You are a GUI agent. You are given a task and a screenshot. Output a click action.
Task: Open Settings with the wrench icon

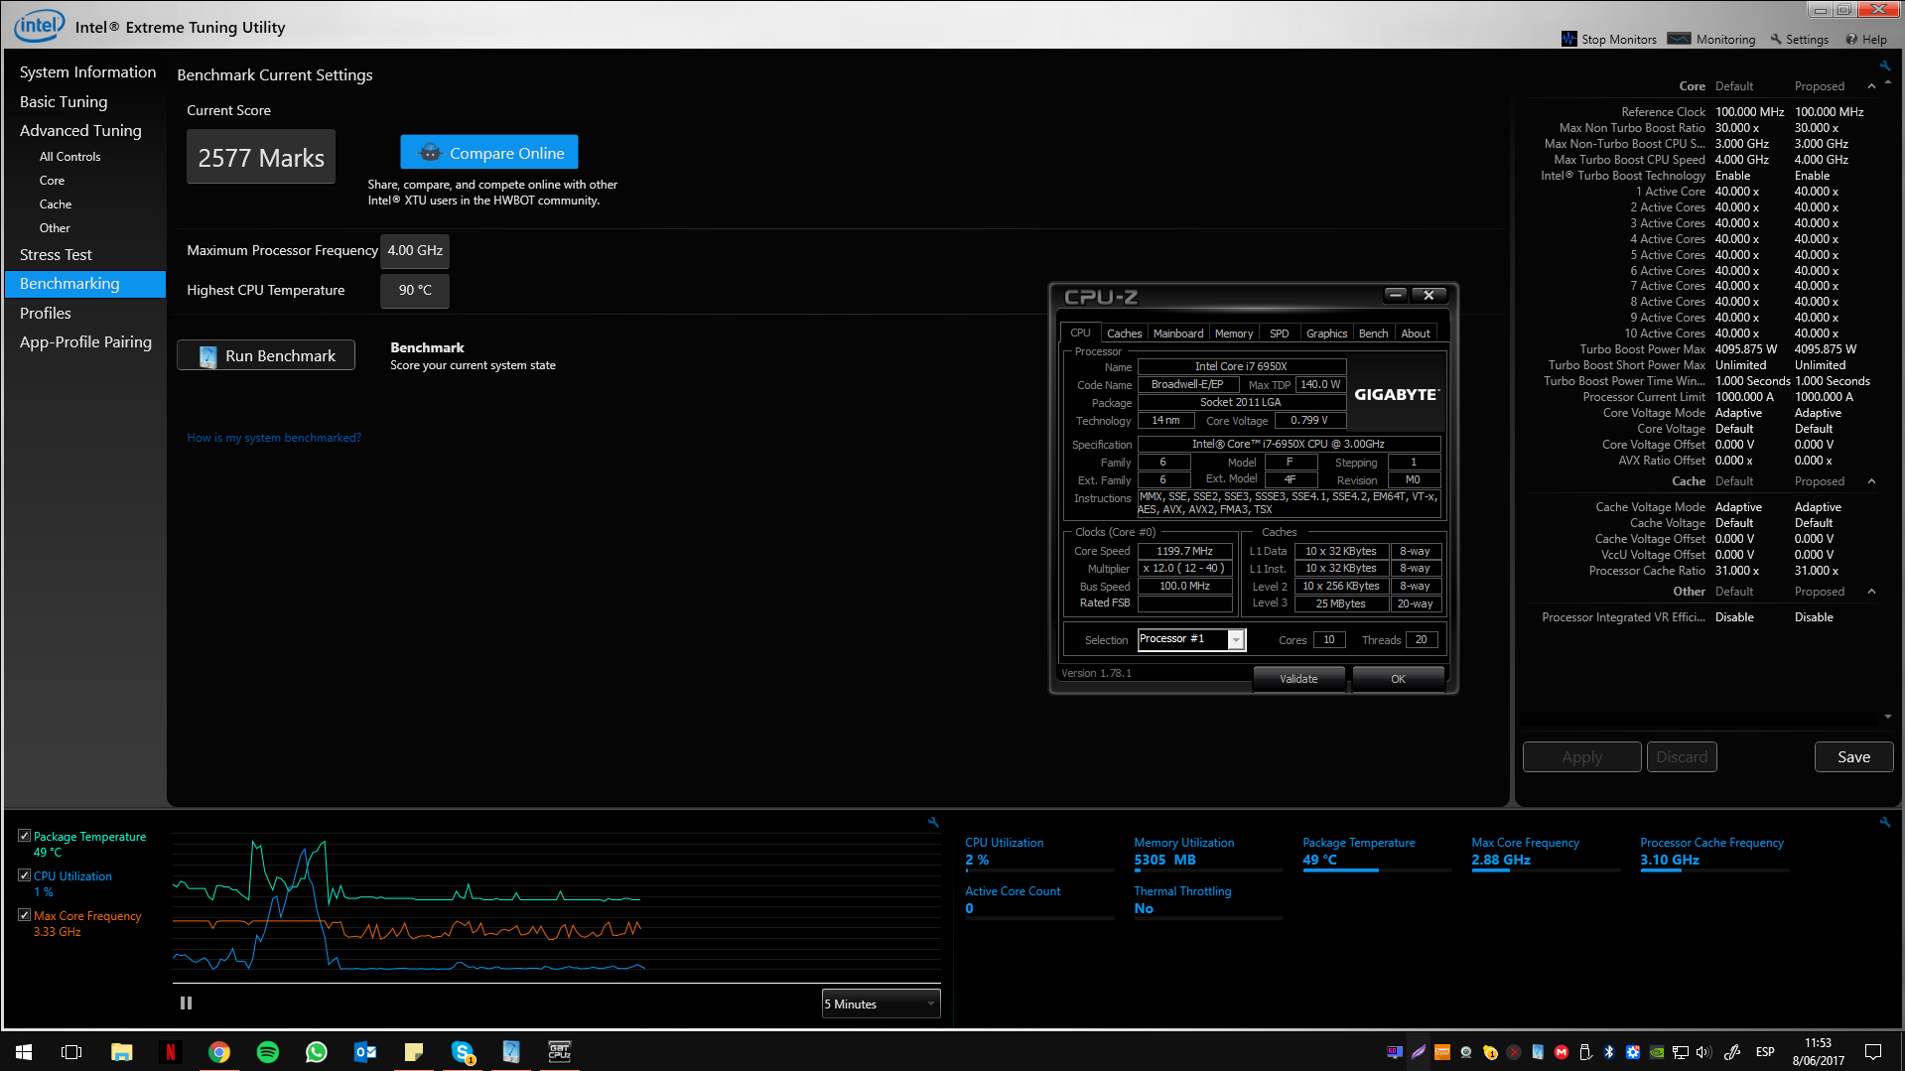(1799, 40)
